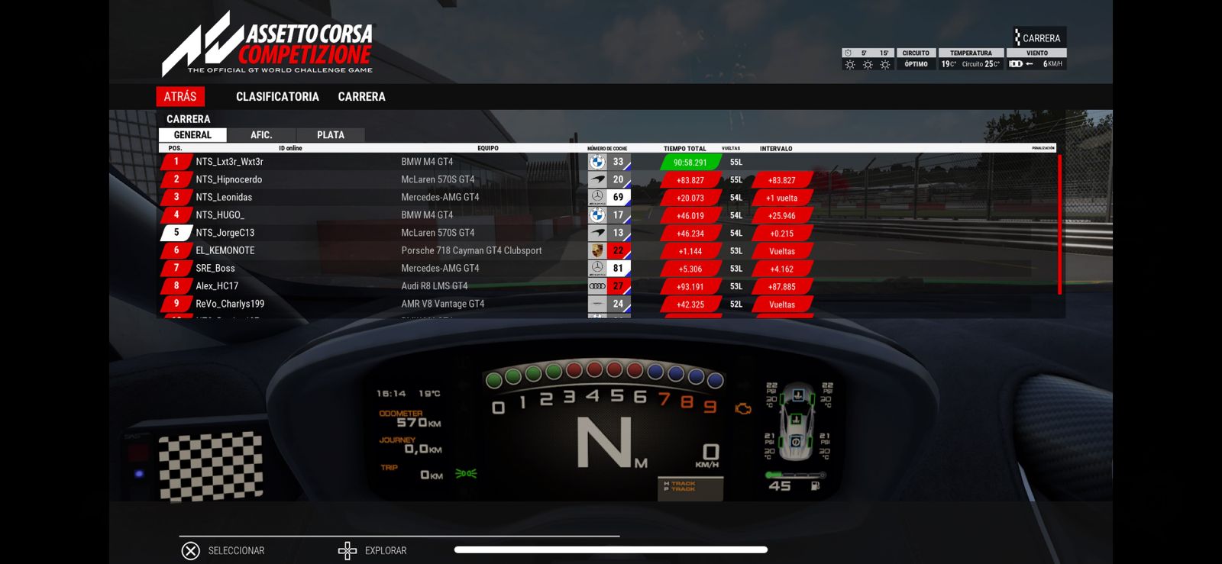This screenshot has height=564, width=1222.
Task: Click the sun icon under the 15' forecast
Action: [885, 64]
